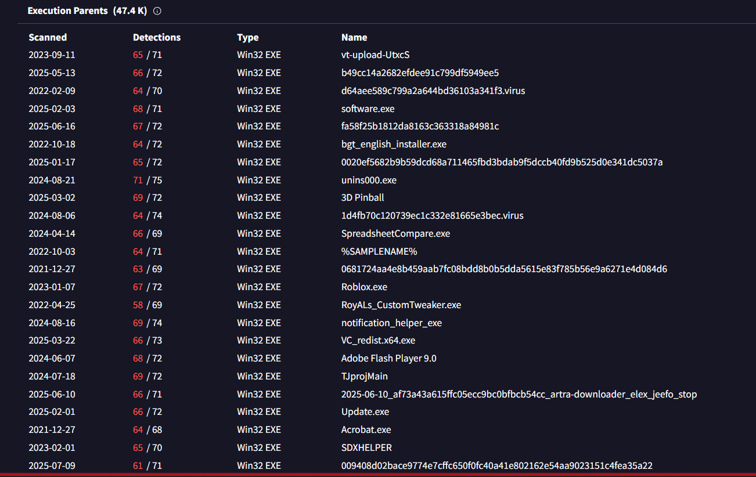This screenshot has width=756, height=477.
Task: Click the scanned date 2025-06-16
Action: [52, 127]
